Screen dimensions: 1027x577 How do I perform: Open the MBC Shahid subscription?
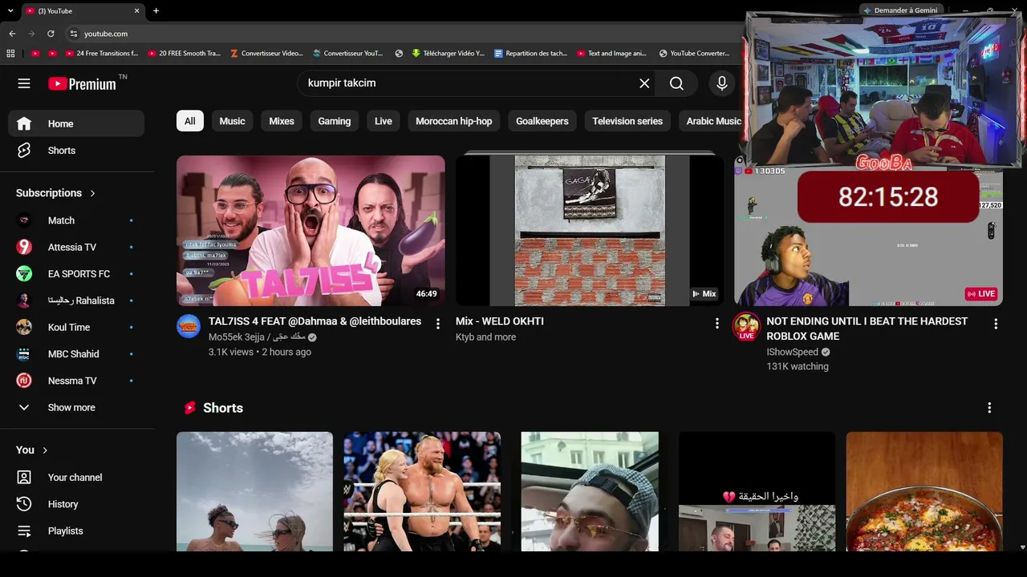(76, 354)
